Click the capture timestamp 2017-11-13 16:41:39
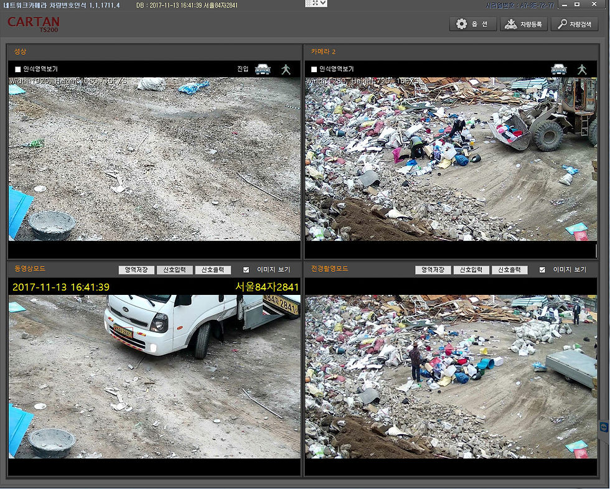Image resolution: width=610 pixels, height=489 pixels. click(61, 287)
